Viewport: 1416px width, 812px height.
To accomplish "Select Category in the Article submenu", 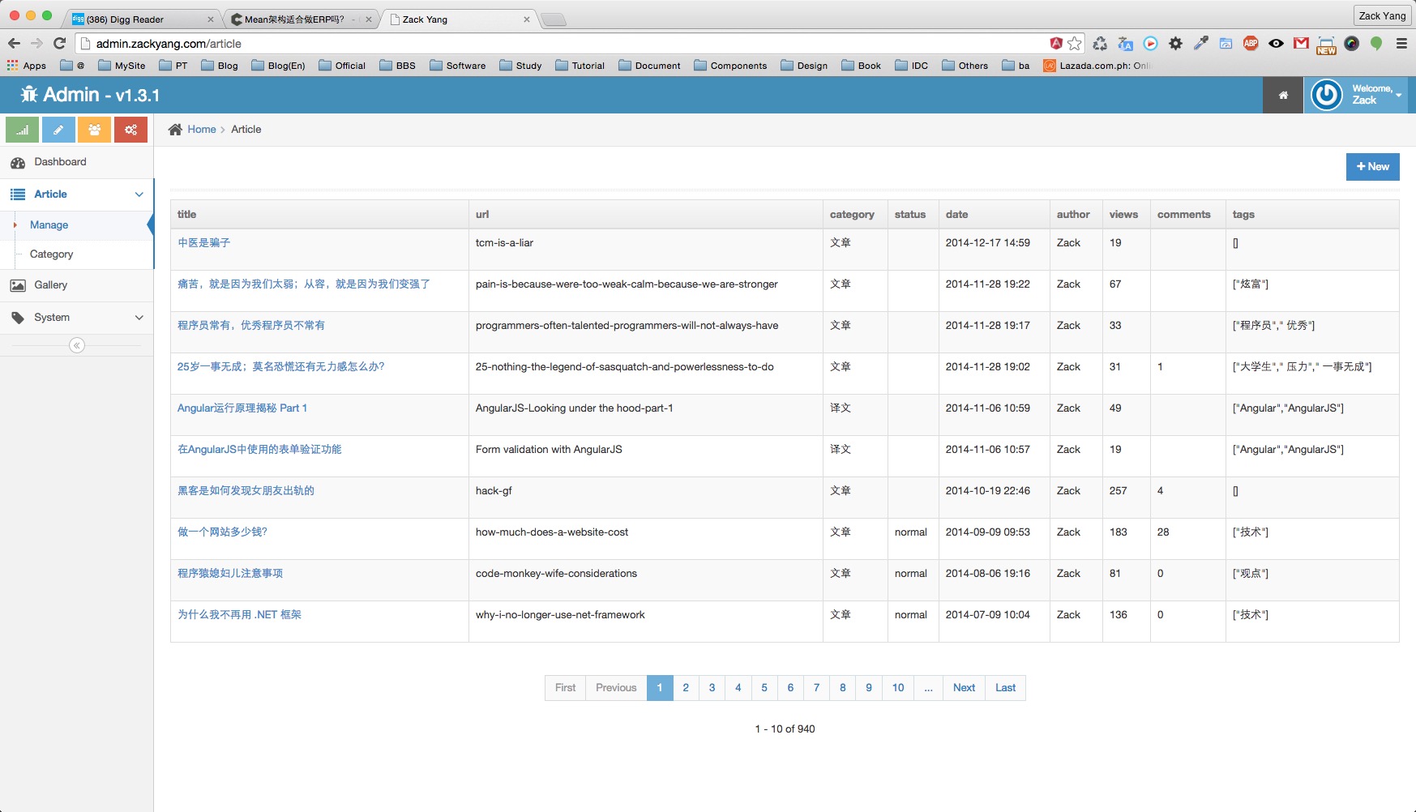I will [x=52, y=254].
